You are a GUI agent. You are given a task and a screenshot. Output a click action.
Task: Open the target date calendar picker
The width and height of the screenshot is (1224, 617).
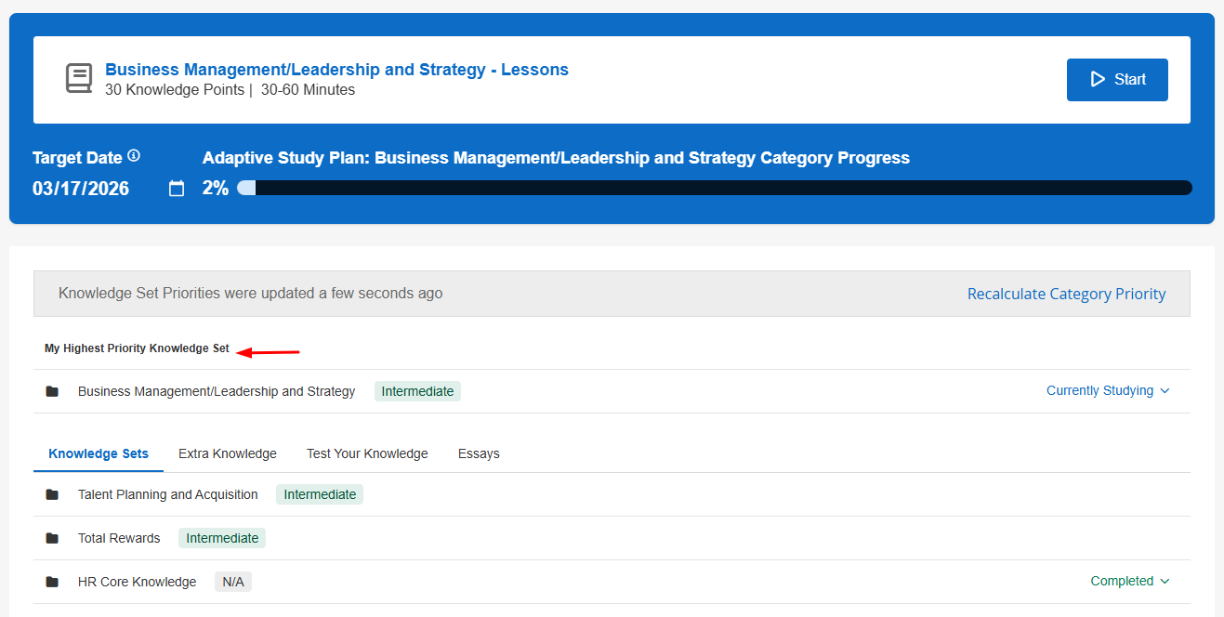tap(177, 189)
